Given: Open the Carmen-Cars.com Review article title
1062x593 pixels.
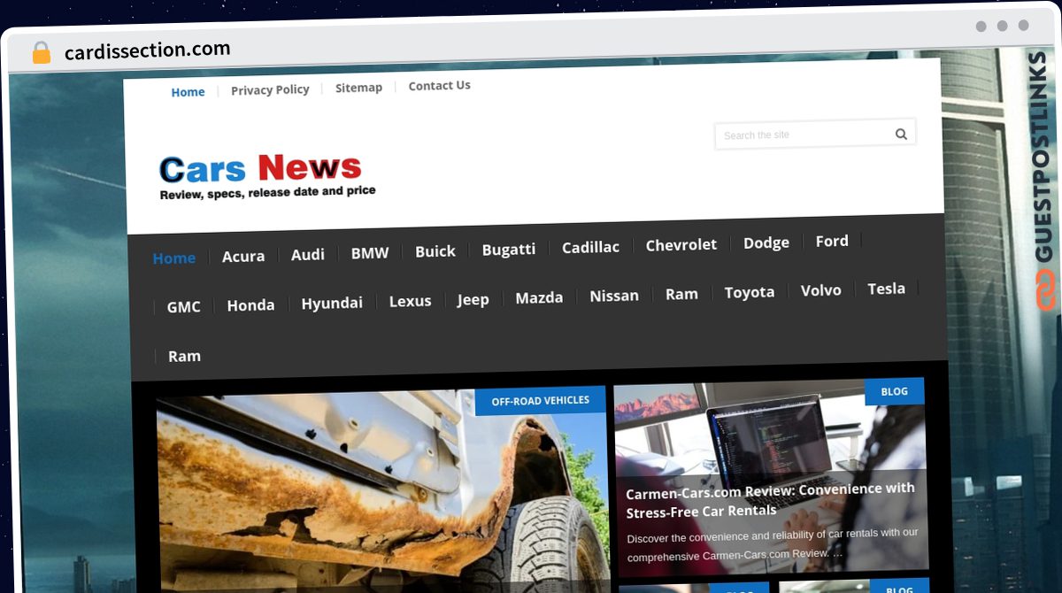Looking at the screenshot, I should click(x=771, y=500).
